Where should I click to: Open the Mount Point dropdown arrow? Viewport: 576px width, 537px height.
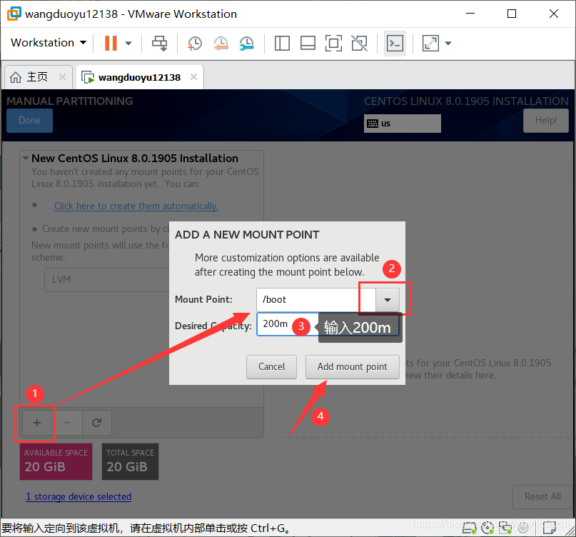tap(387, 299)
